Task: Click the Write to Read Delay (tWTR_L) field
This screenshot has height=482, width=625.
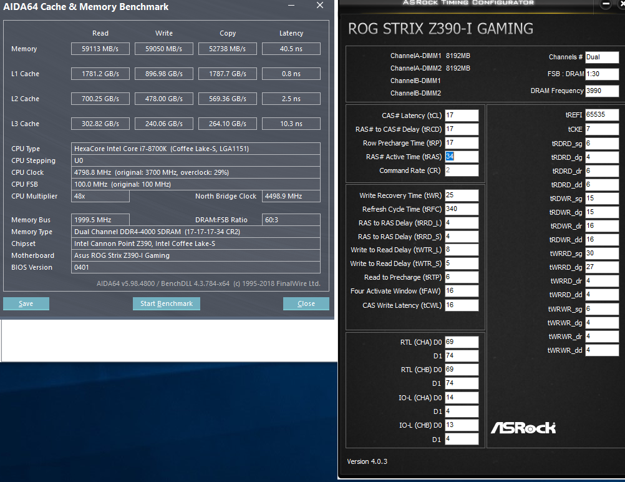Action: (x=462, y=250)
